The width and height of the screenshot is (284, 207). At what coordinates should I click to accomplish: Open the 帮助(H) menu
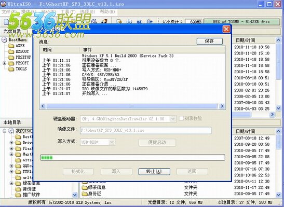(107, 12)
